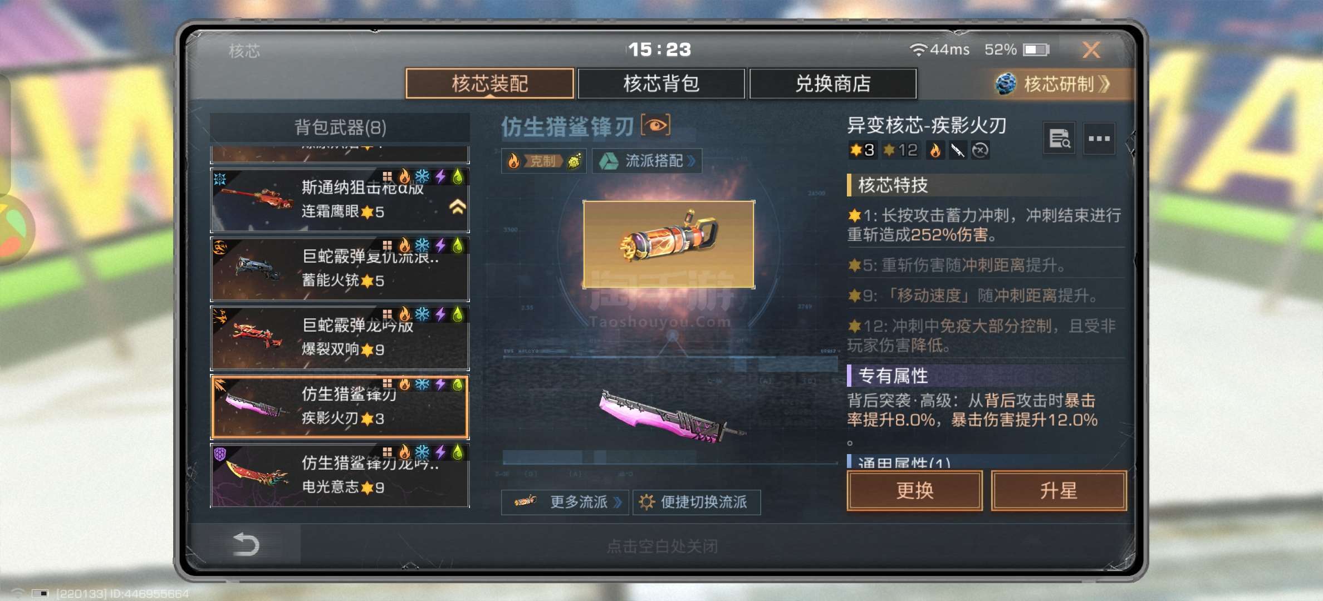1323x601 pixels.
Task: Open the three-dots more options menu
Action: pos(1099,139)
